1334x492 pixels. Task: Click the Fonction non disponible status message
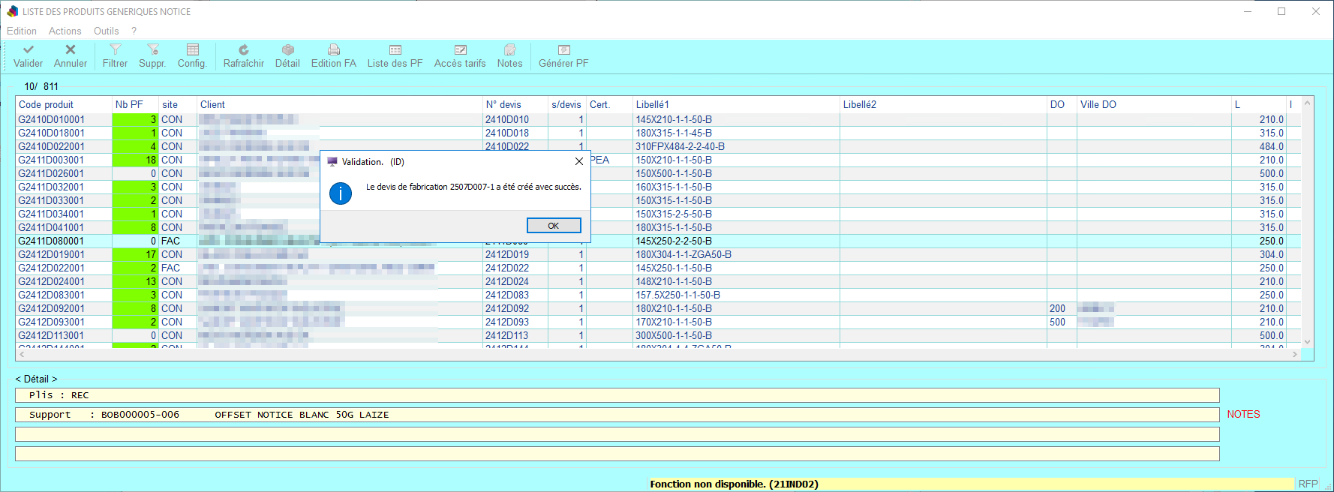point(734,484)
